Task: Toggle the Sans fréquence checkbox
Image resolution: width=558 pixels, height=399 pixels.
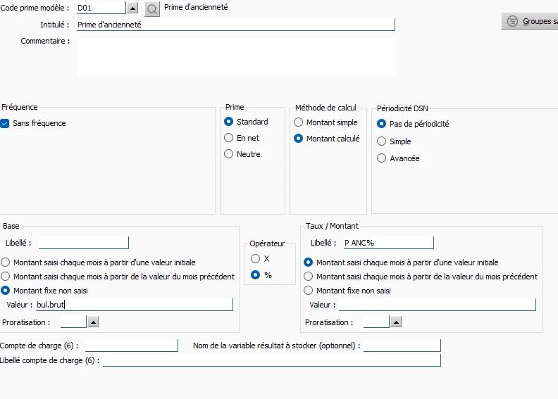Action: click(x=5, y=123)
